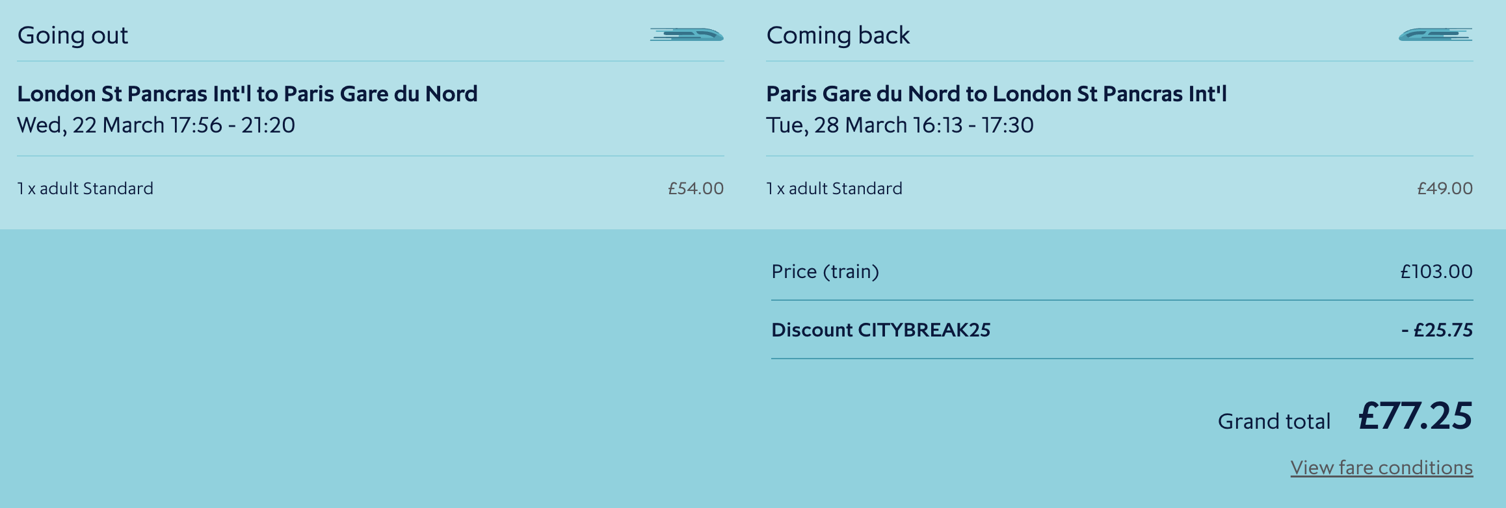Click the £103.00 train price amount

1436,272
